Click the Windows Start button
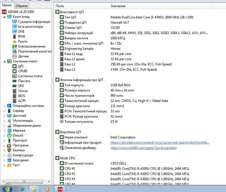The height and width of the screenshot is (192, 226). coord(7,188)
